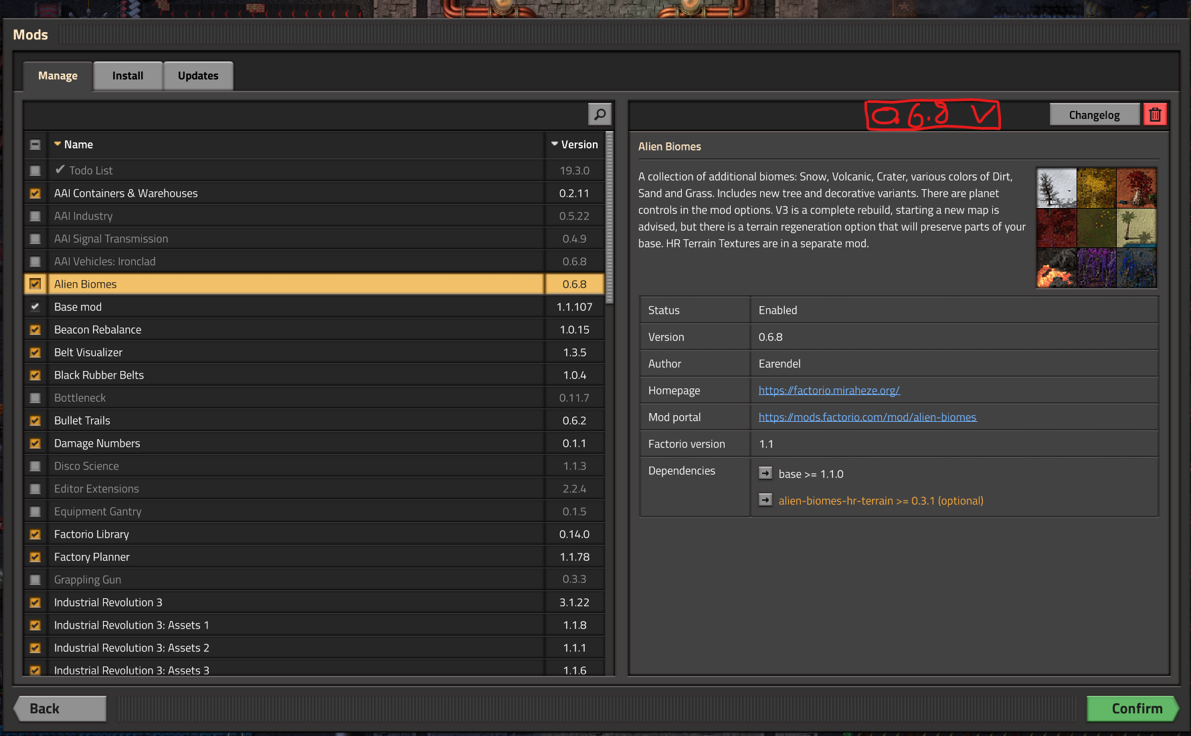
Task: Switch to the Updates tab
Action: tap(198, 76)
